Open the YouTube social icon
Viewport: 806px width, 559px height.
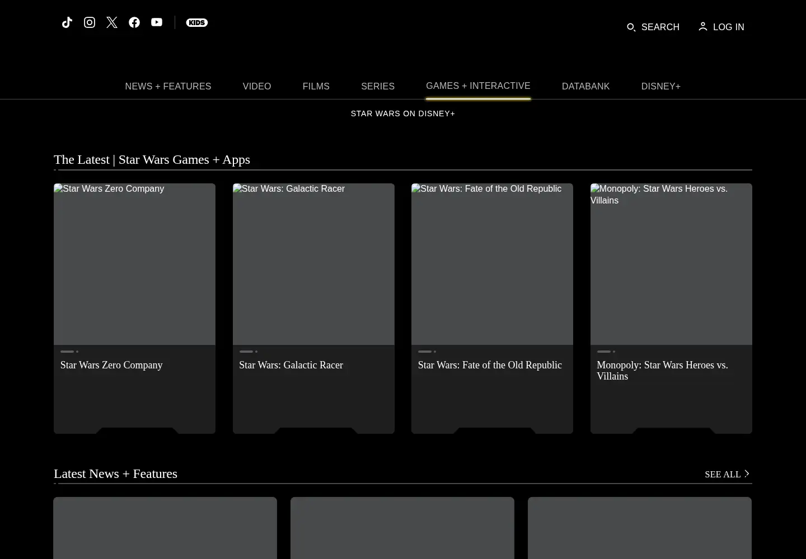[x=157, y=22]
